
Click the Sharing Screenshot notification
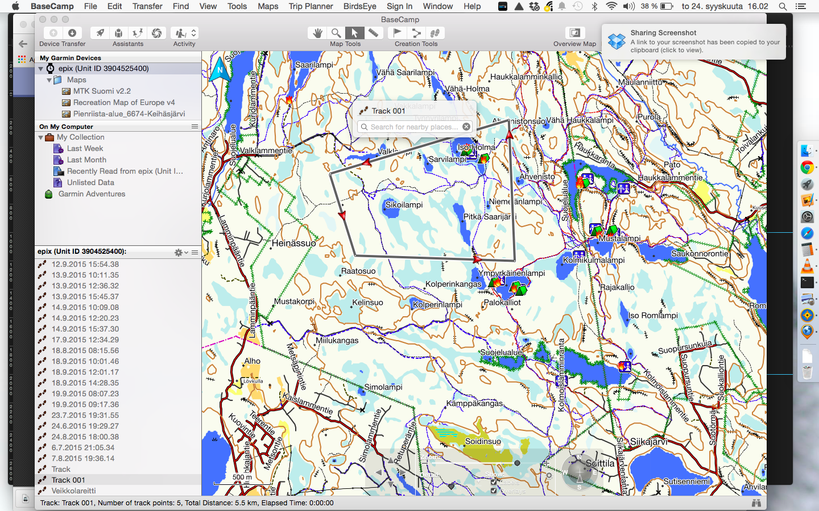(x=694, y=41)
